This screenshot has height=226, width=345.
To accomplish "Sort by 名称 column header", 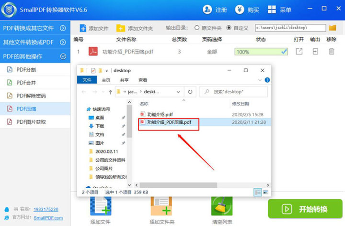I will point(144,104).
